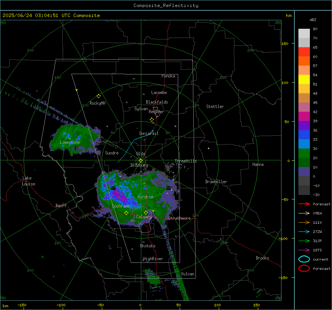332x310 pixels.
Task: Click the yellow diamond marker beside RockyMH
Action: (98, 96)
